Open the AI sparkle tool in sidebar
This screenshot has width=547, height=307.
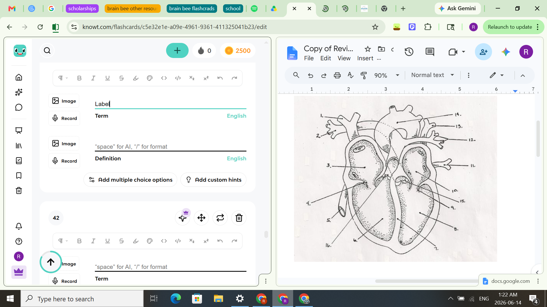point(19,92)
